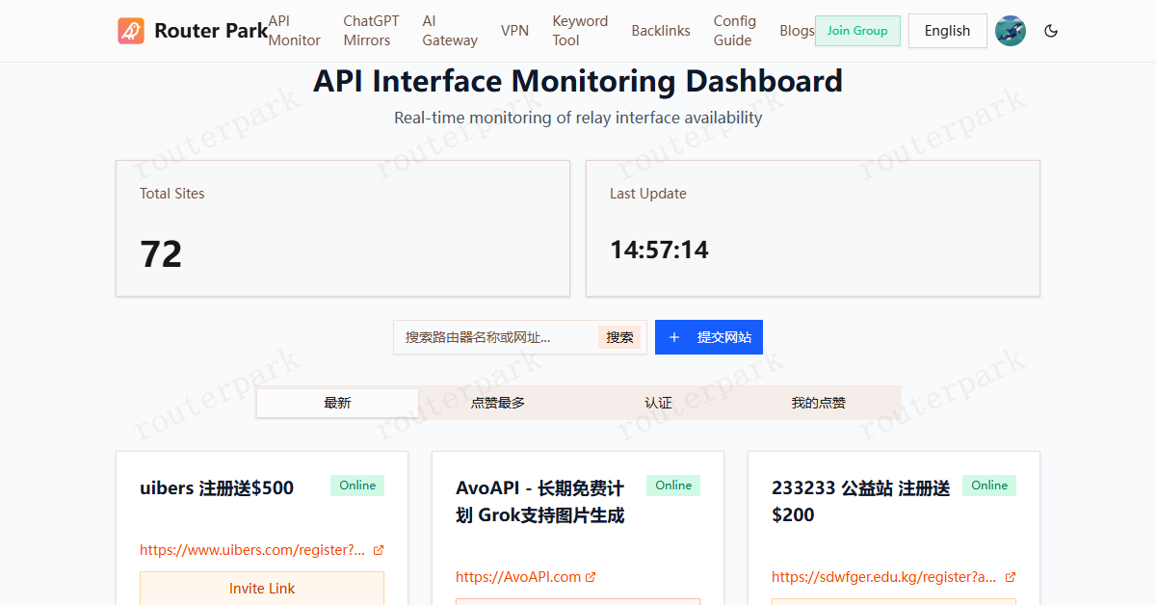Click external link icon beside AvoAPI.com
The width and height of the screenshot is (1156, 605).
tap(591, 577)
